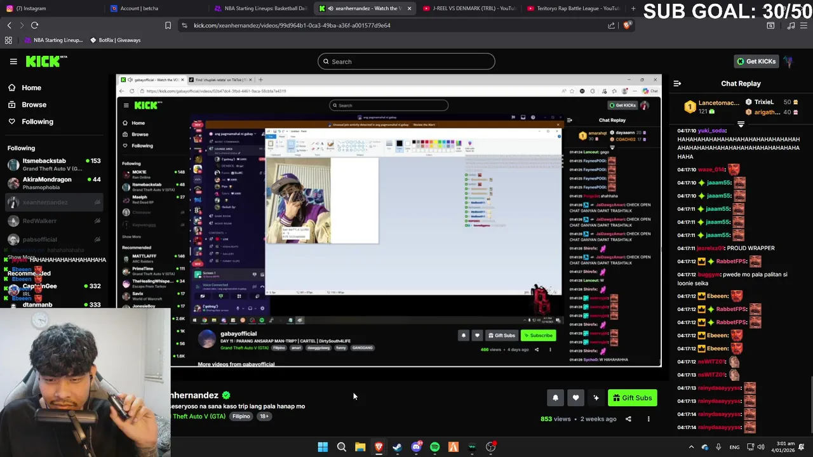Open the taskbar clock and date

pos(782,447)
